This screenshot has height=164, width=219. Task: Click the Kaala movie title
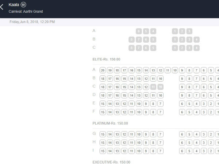tap(14, 4)
